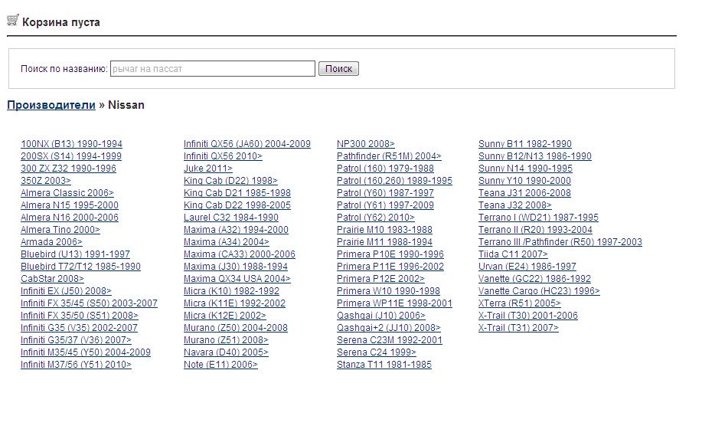The width and height of the screenshot is (702, 439).
Task: Open Stanza T11 1981-1985
Action: [384, 364]
